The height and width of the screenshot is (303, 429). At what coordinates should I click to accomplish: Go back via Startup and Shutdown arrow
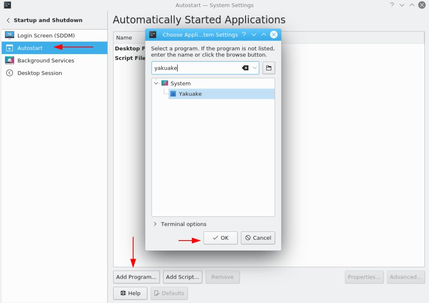(8, 20)
